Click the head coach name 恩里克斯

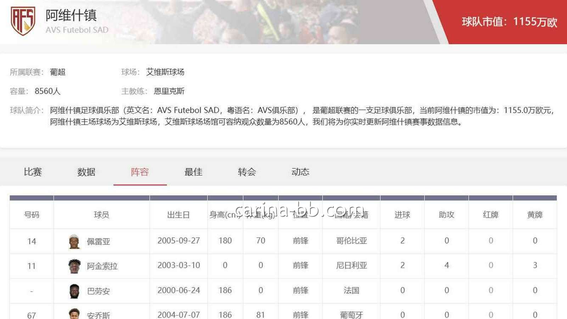tap(169, 91)
